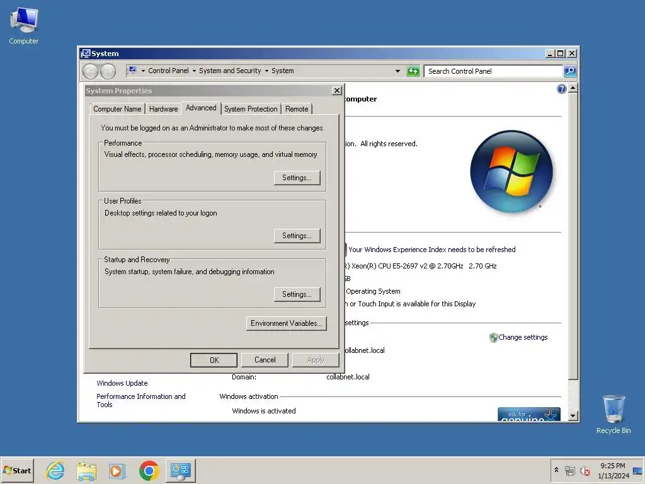Click the date 1/13/2024 in tray
645x484 pixels.
[x=614, y=476]
